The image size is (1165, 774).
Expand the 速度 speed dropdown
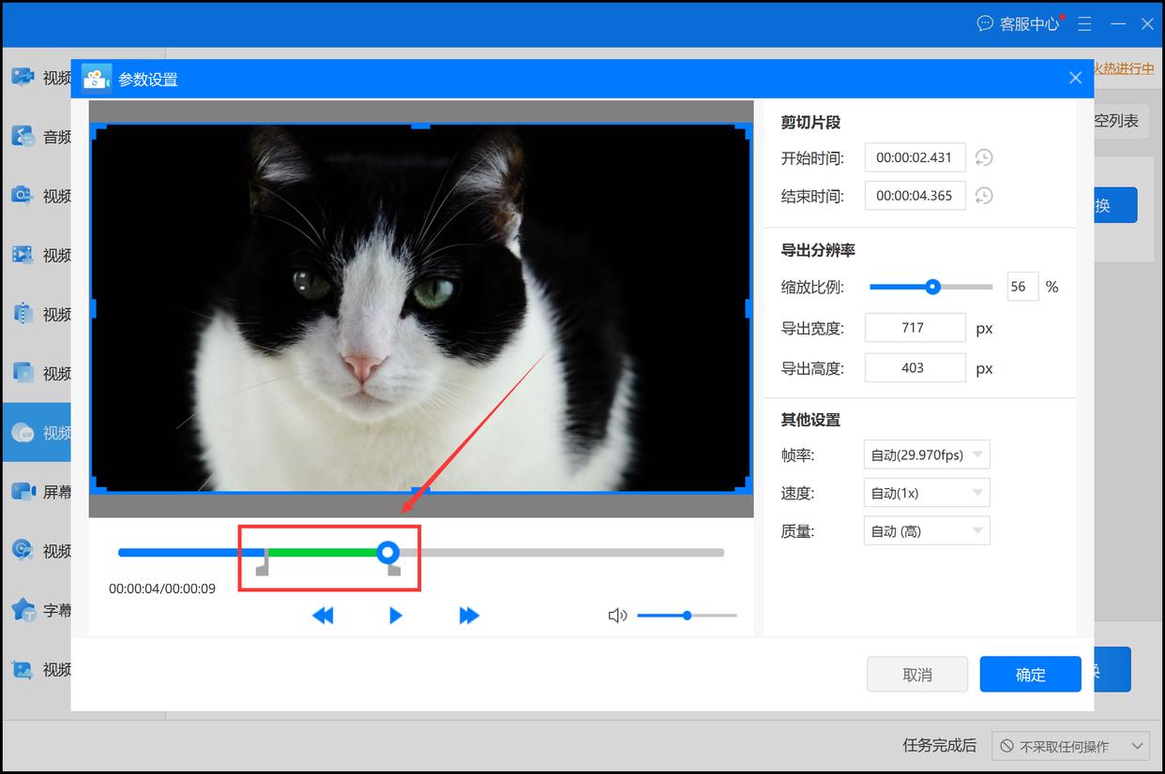pyautogui.click(x=926, y=493)
